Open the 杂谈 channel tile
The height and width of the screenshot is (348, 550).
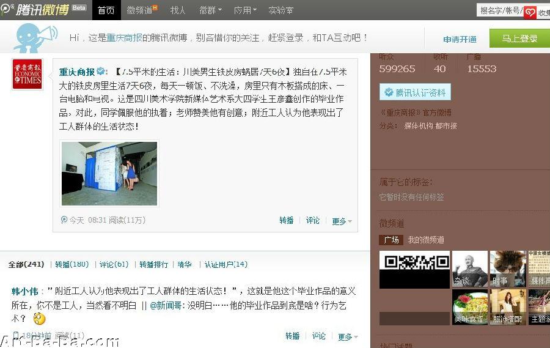pos(470,268)
